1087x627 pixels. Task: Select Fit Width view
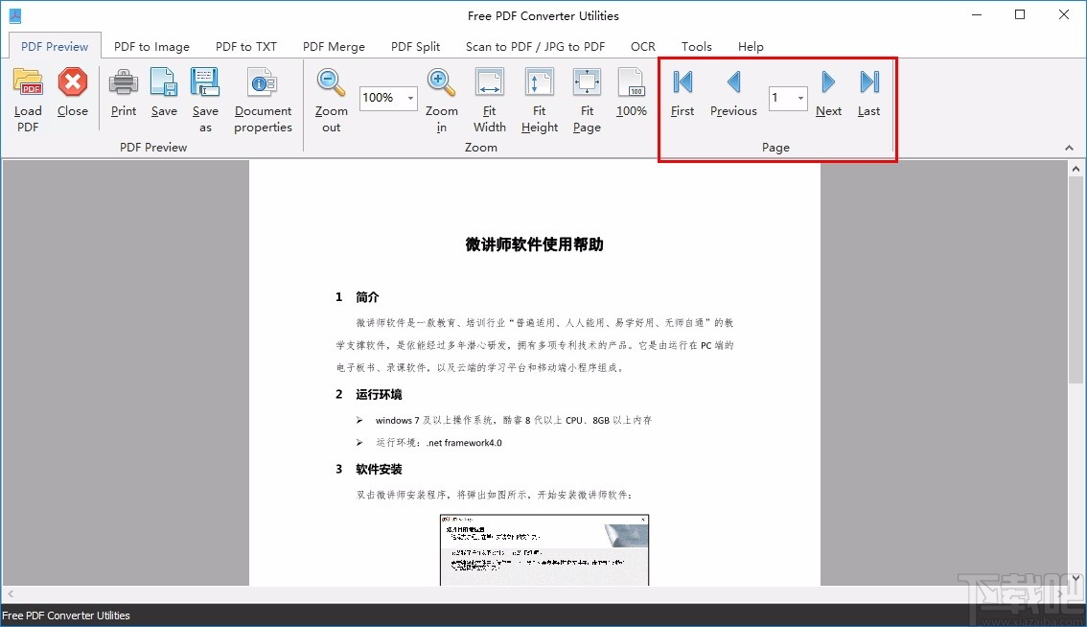(x=489, y=82)
